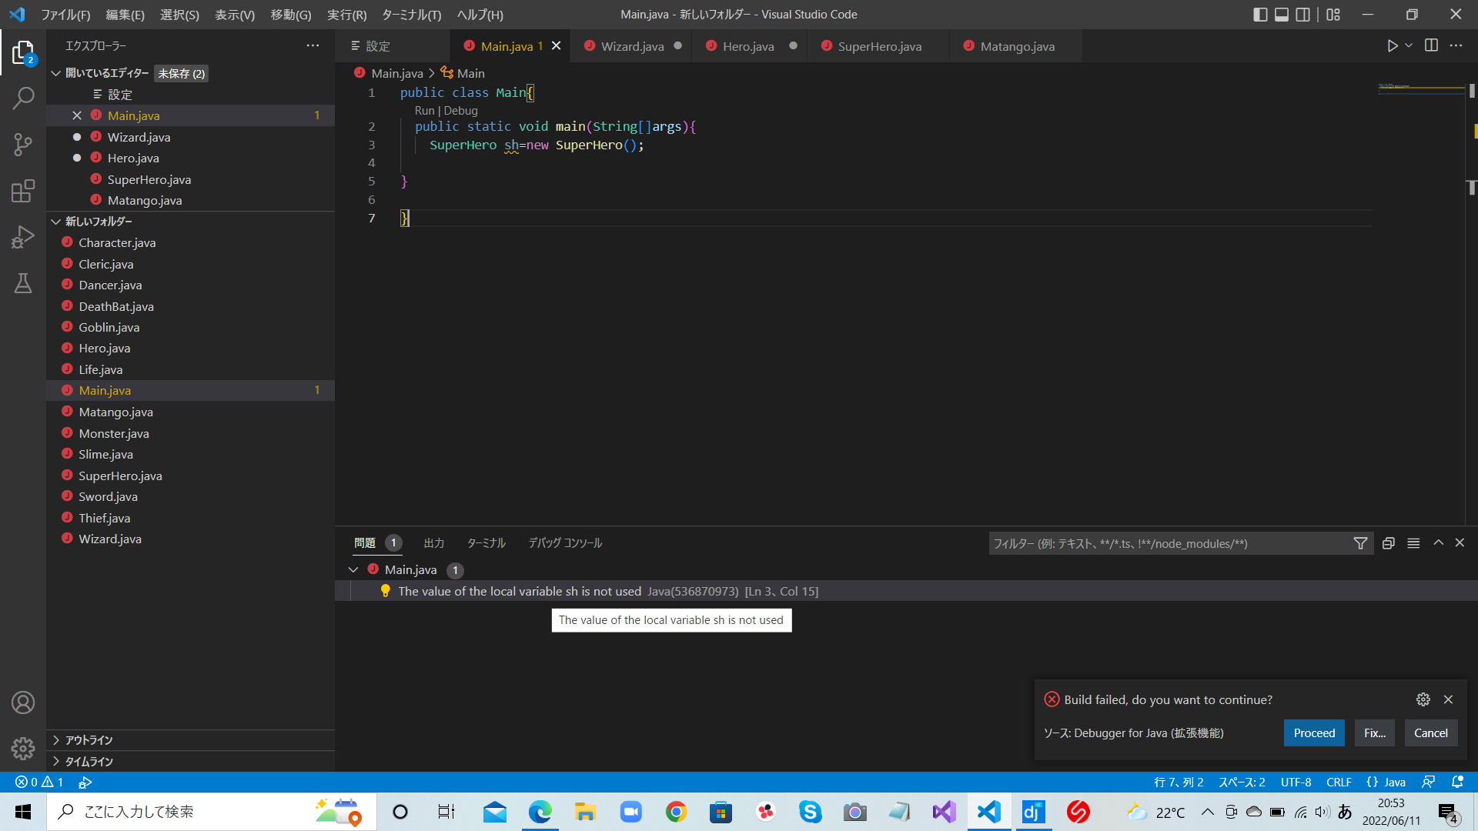The image size is (1478, 831).
Task: Split the editor to the right
Action: click(1431, 46)
